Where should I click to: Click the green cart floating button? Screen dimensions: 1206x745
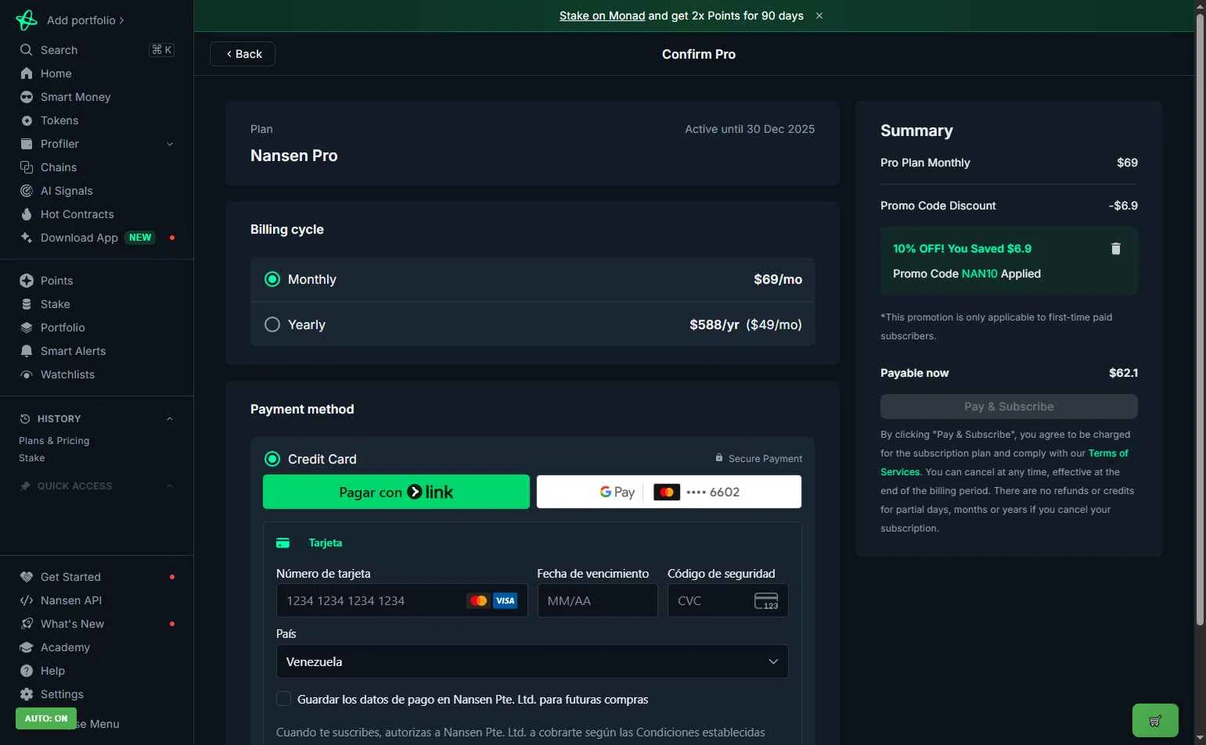coord(1155,721)
